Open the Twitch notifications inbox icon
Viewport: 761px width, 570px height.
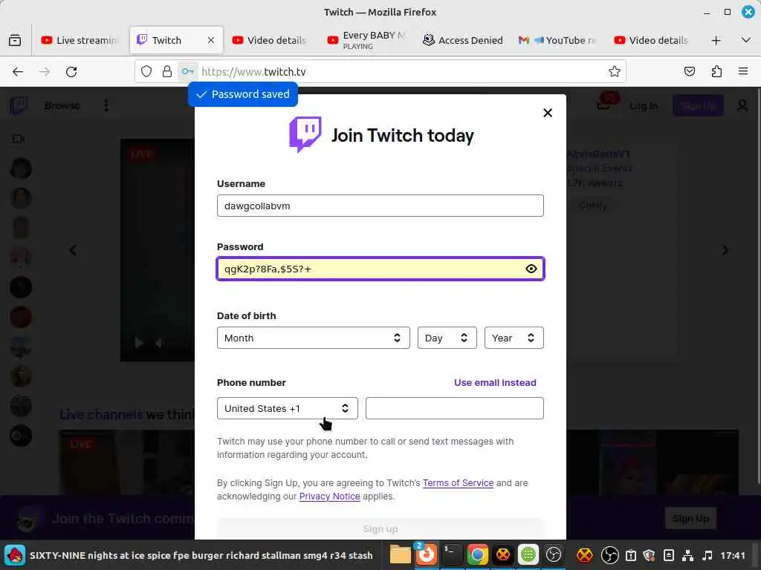[x=603, y=105]
